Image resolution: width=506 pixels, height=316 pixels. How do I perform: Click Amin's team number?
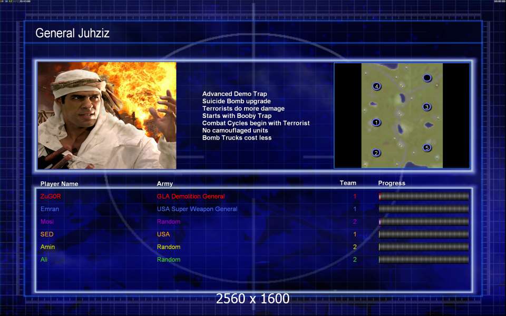tap(355, 246)
